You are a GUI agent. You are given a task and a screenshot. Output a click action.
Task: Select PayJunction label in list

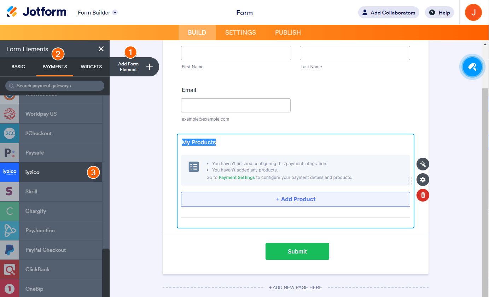(40, 231)
